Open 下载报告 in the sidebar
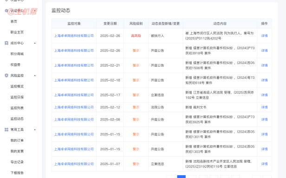The height and width of the screenshot is (178, 286). coord(17,173)
